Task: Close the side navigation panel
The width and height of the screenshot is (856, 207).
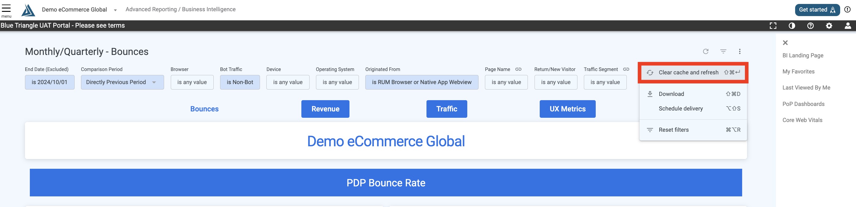Action: tap(785, 43)
